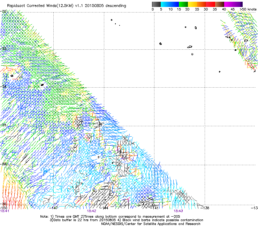Click the "10" legend scale label
258x226 pixels.
(170, 9)
